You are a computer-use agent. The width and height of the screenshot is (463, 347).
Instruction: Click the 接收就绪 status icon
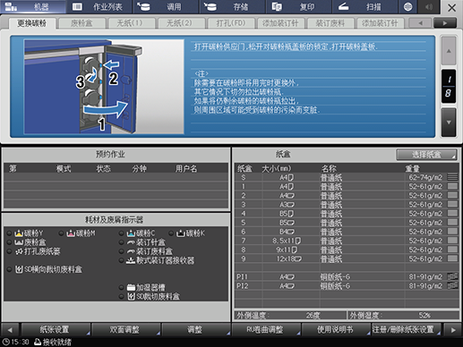[38, 342]
